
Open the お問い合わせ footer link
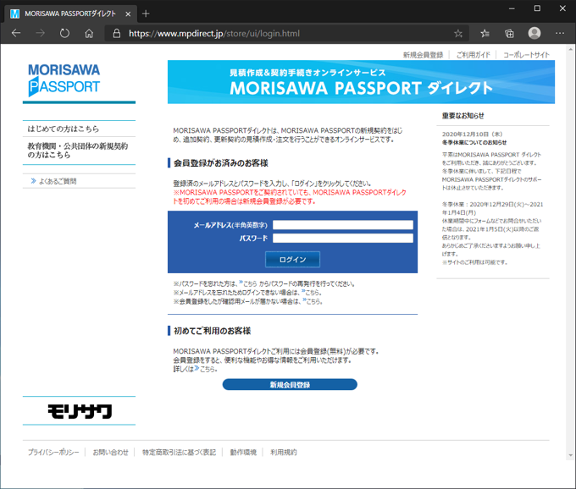[110, 453]
